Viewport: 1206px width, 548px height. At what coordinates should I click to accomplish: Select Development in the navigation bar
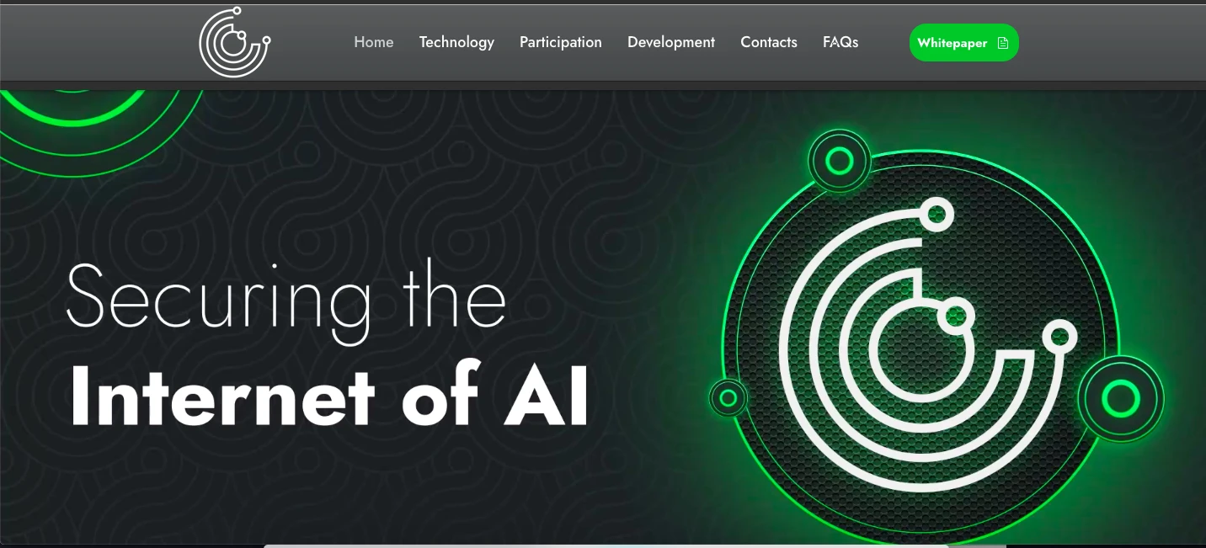[671, 42]
